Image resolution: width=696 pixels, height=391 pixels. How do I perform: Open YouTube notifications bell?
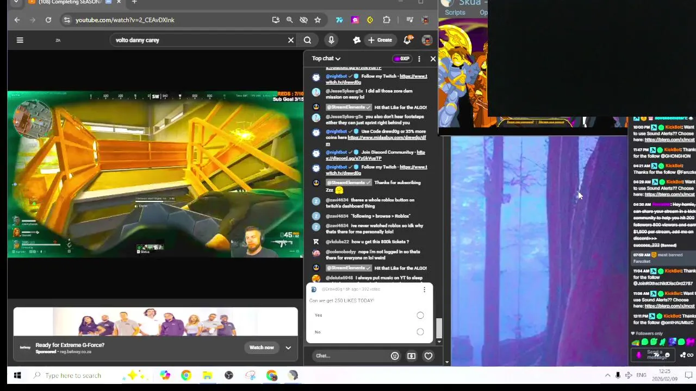click(x=407, y=40)
